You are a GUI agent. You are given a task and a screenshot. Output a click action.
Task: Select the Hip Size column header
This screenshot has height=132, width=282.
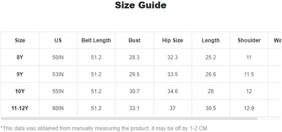[172, 40]
